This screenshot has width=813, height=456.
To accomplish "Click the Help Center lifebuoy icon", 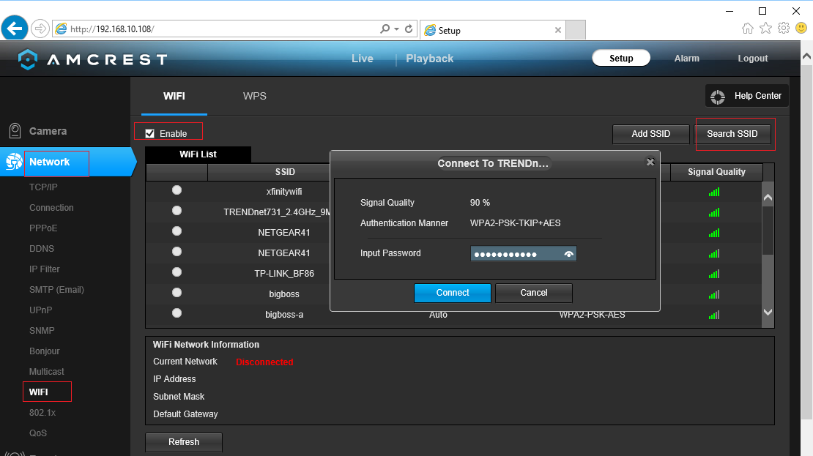I will 718,96.
